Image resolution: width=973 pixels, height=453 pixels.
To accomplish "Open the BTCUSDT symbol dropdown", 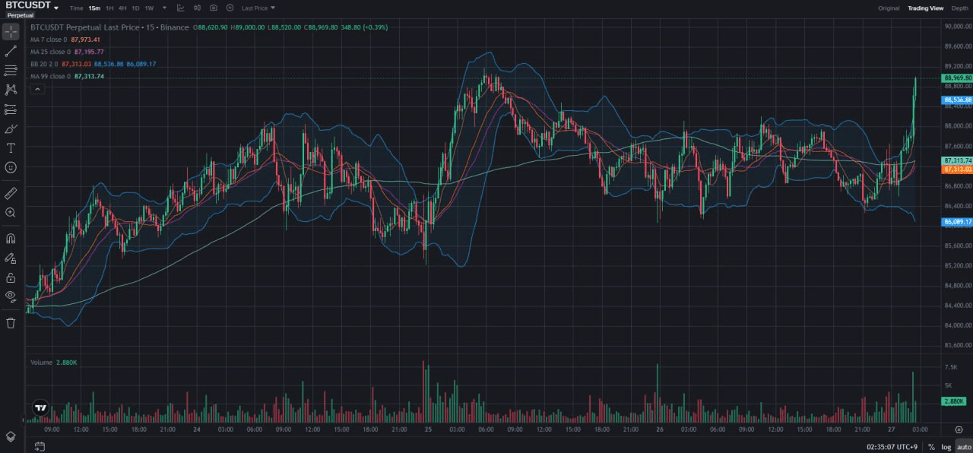I will point(56,7).
